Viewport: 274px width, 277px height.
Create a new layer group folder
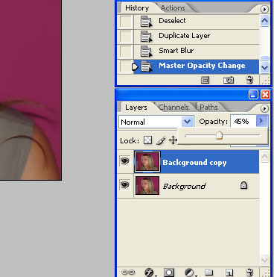click(x=209, y=272)
